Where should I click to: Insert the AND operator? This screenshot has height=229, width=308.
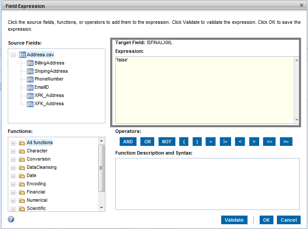tap(128, 142)
